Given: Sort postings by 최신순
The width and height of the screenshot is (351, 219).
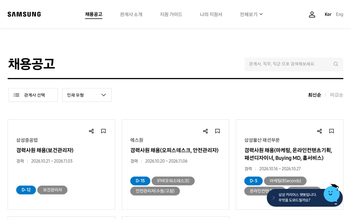Looking at the screenshot, I should pyautogui.click(x=314, y=95).
